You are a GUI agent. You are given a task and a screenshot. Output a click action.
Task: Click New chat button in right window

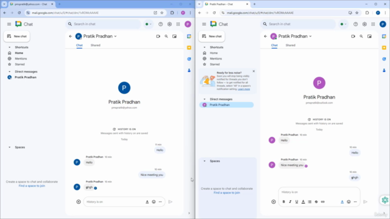click(212, 36)
